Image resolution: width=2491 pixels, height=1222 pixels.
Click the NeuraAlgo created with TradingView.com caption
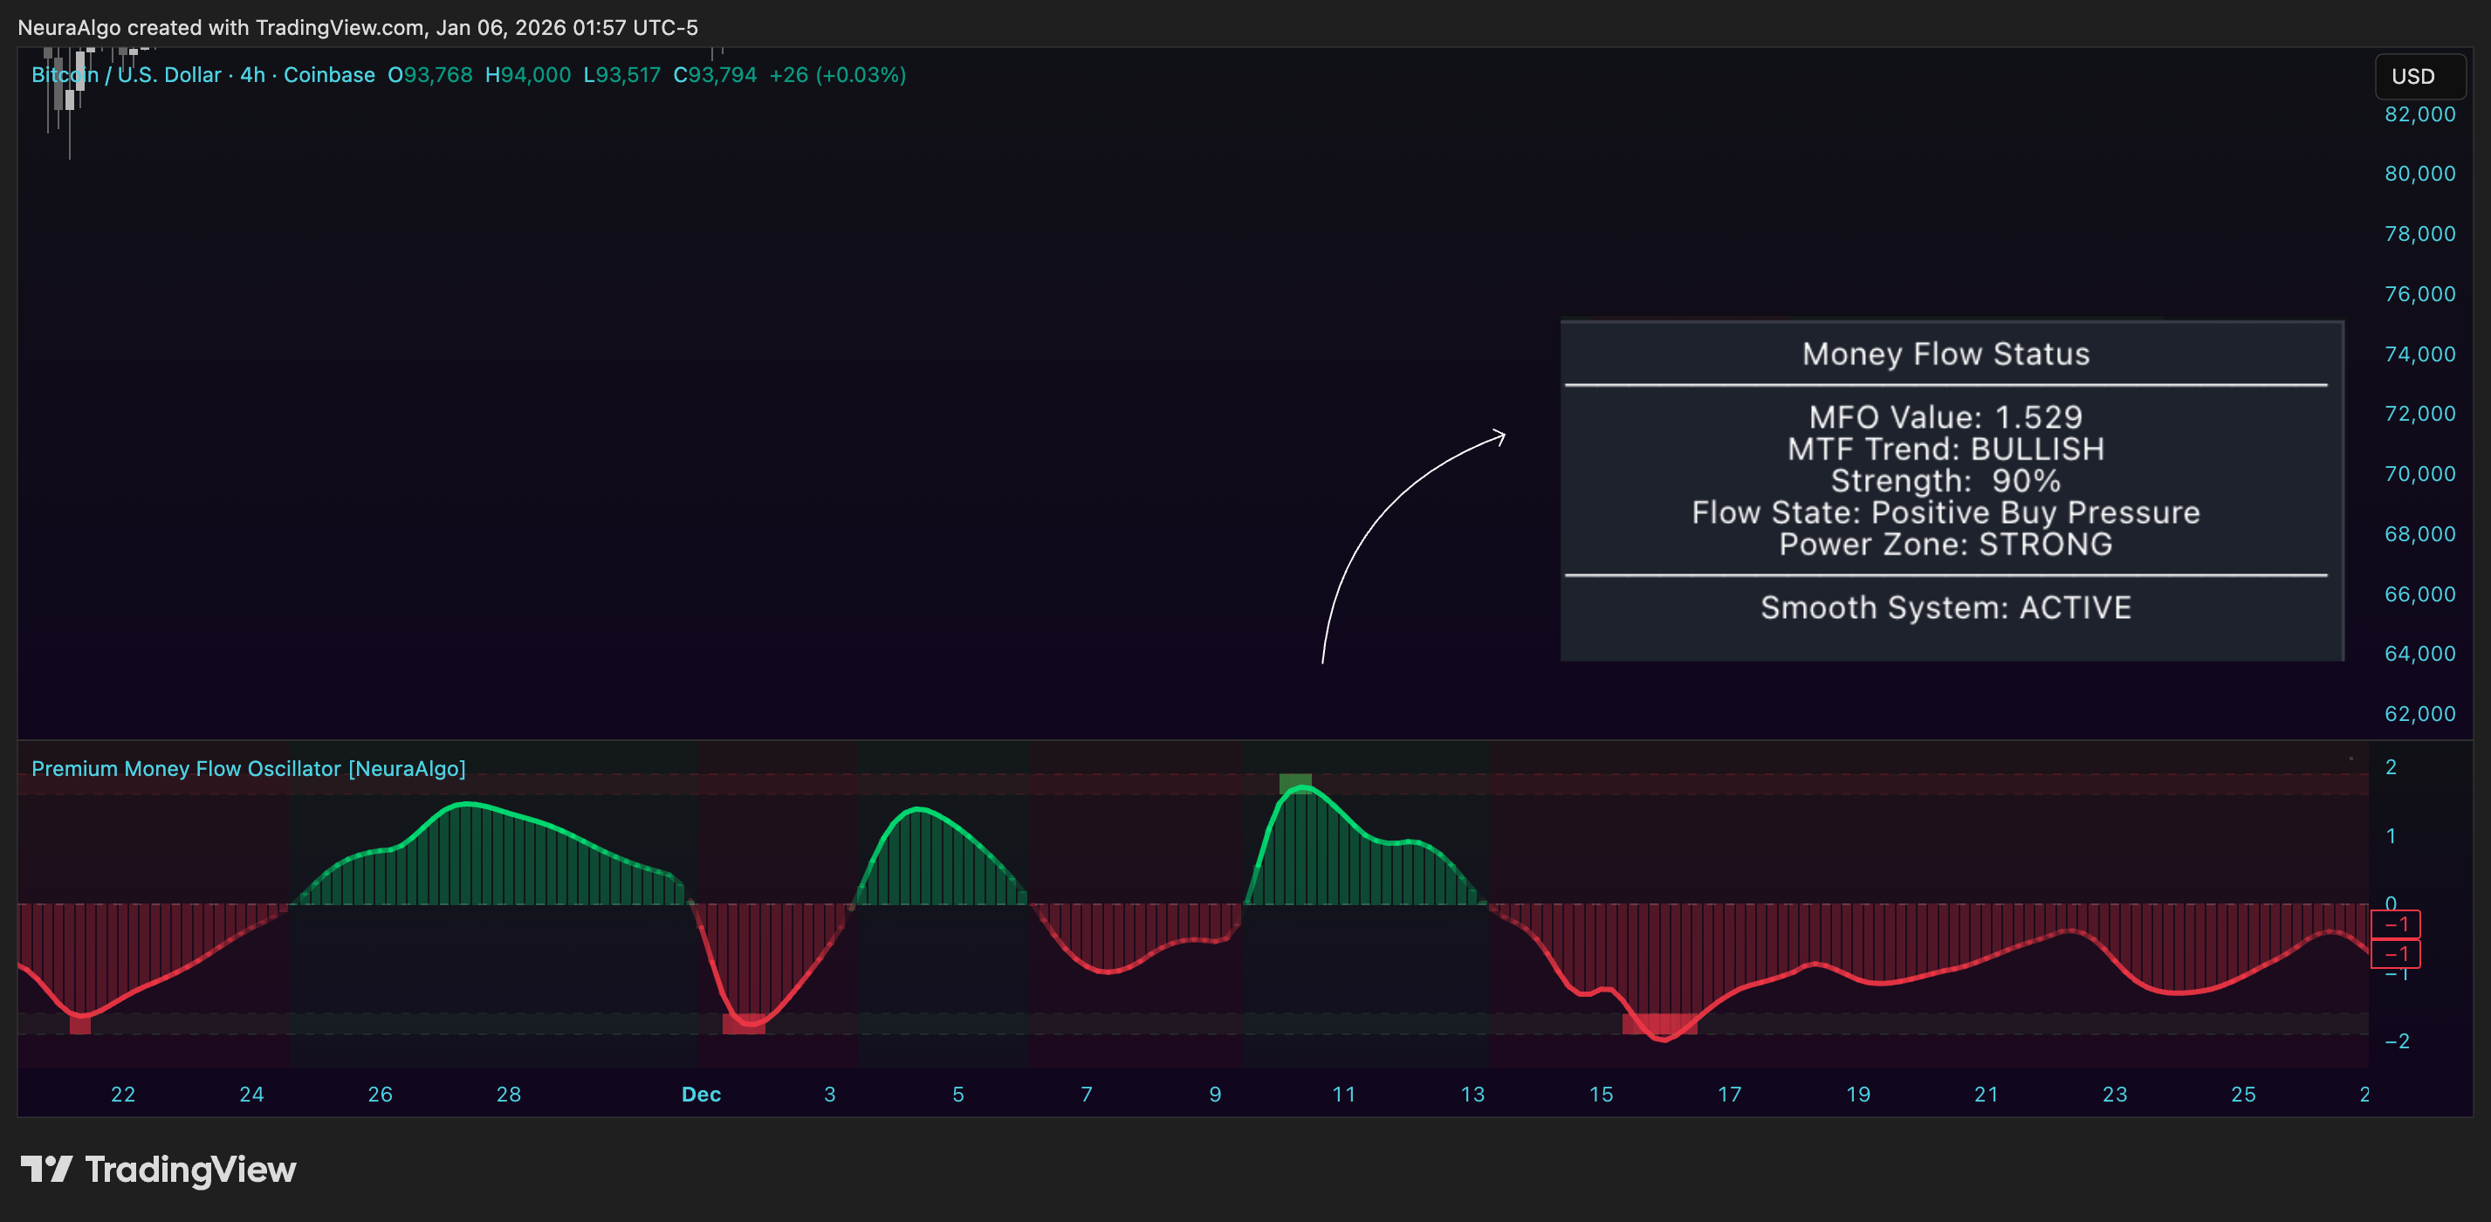(x=358, y=27)
